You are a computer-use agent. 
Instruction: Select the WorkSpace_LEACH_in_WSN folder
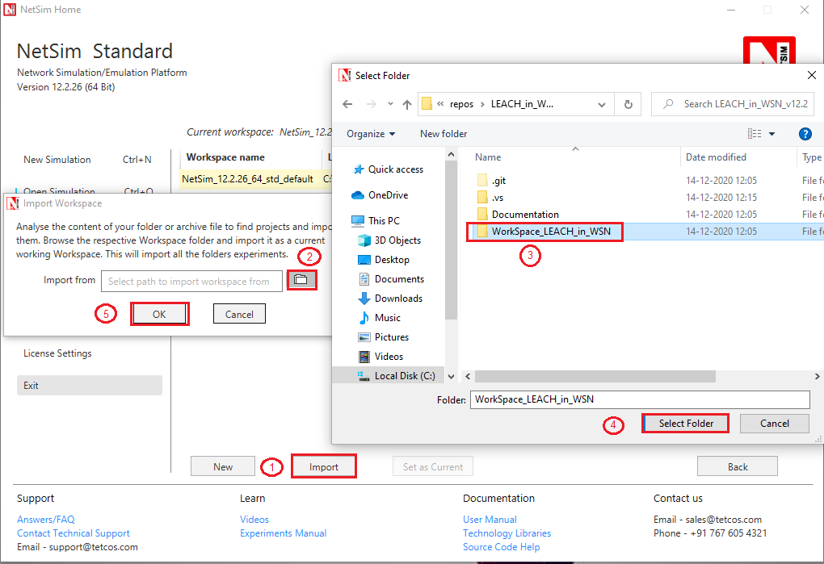pos(544,232)
